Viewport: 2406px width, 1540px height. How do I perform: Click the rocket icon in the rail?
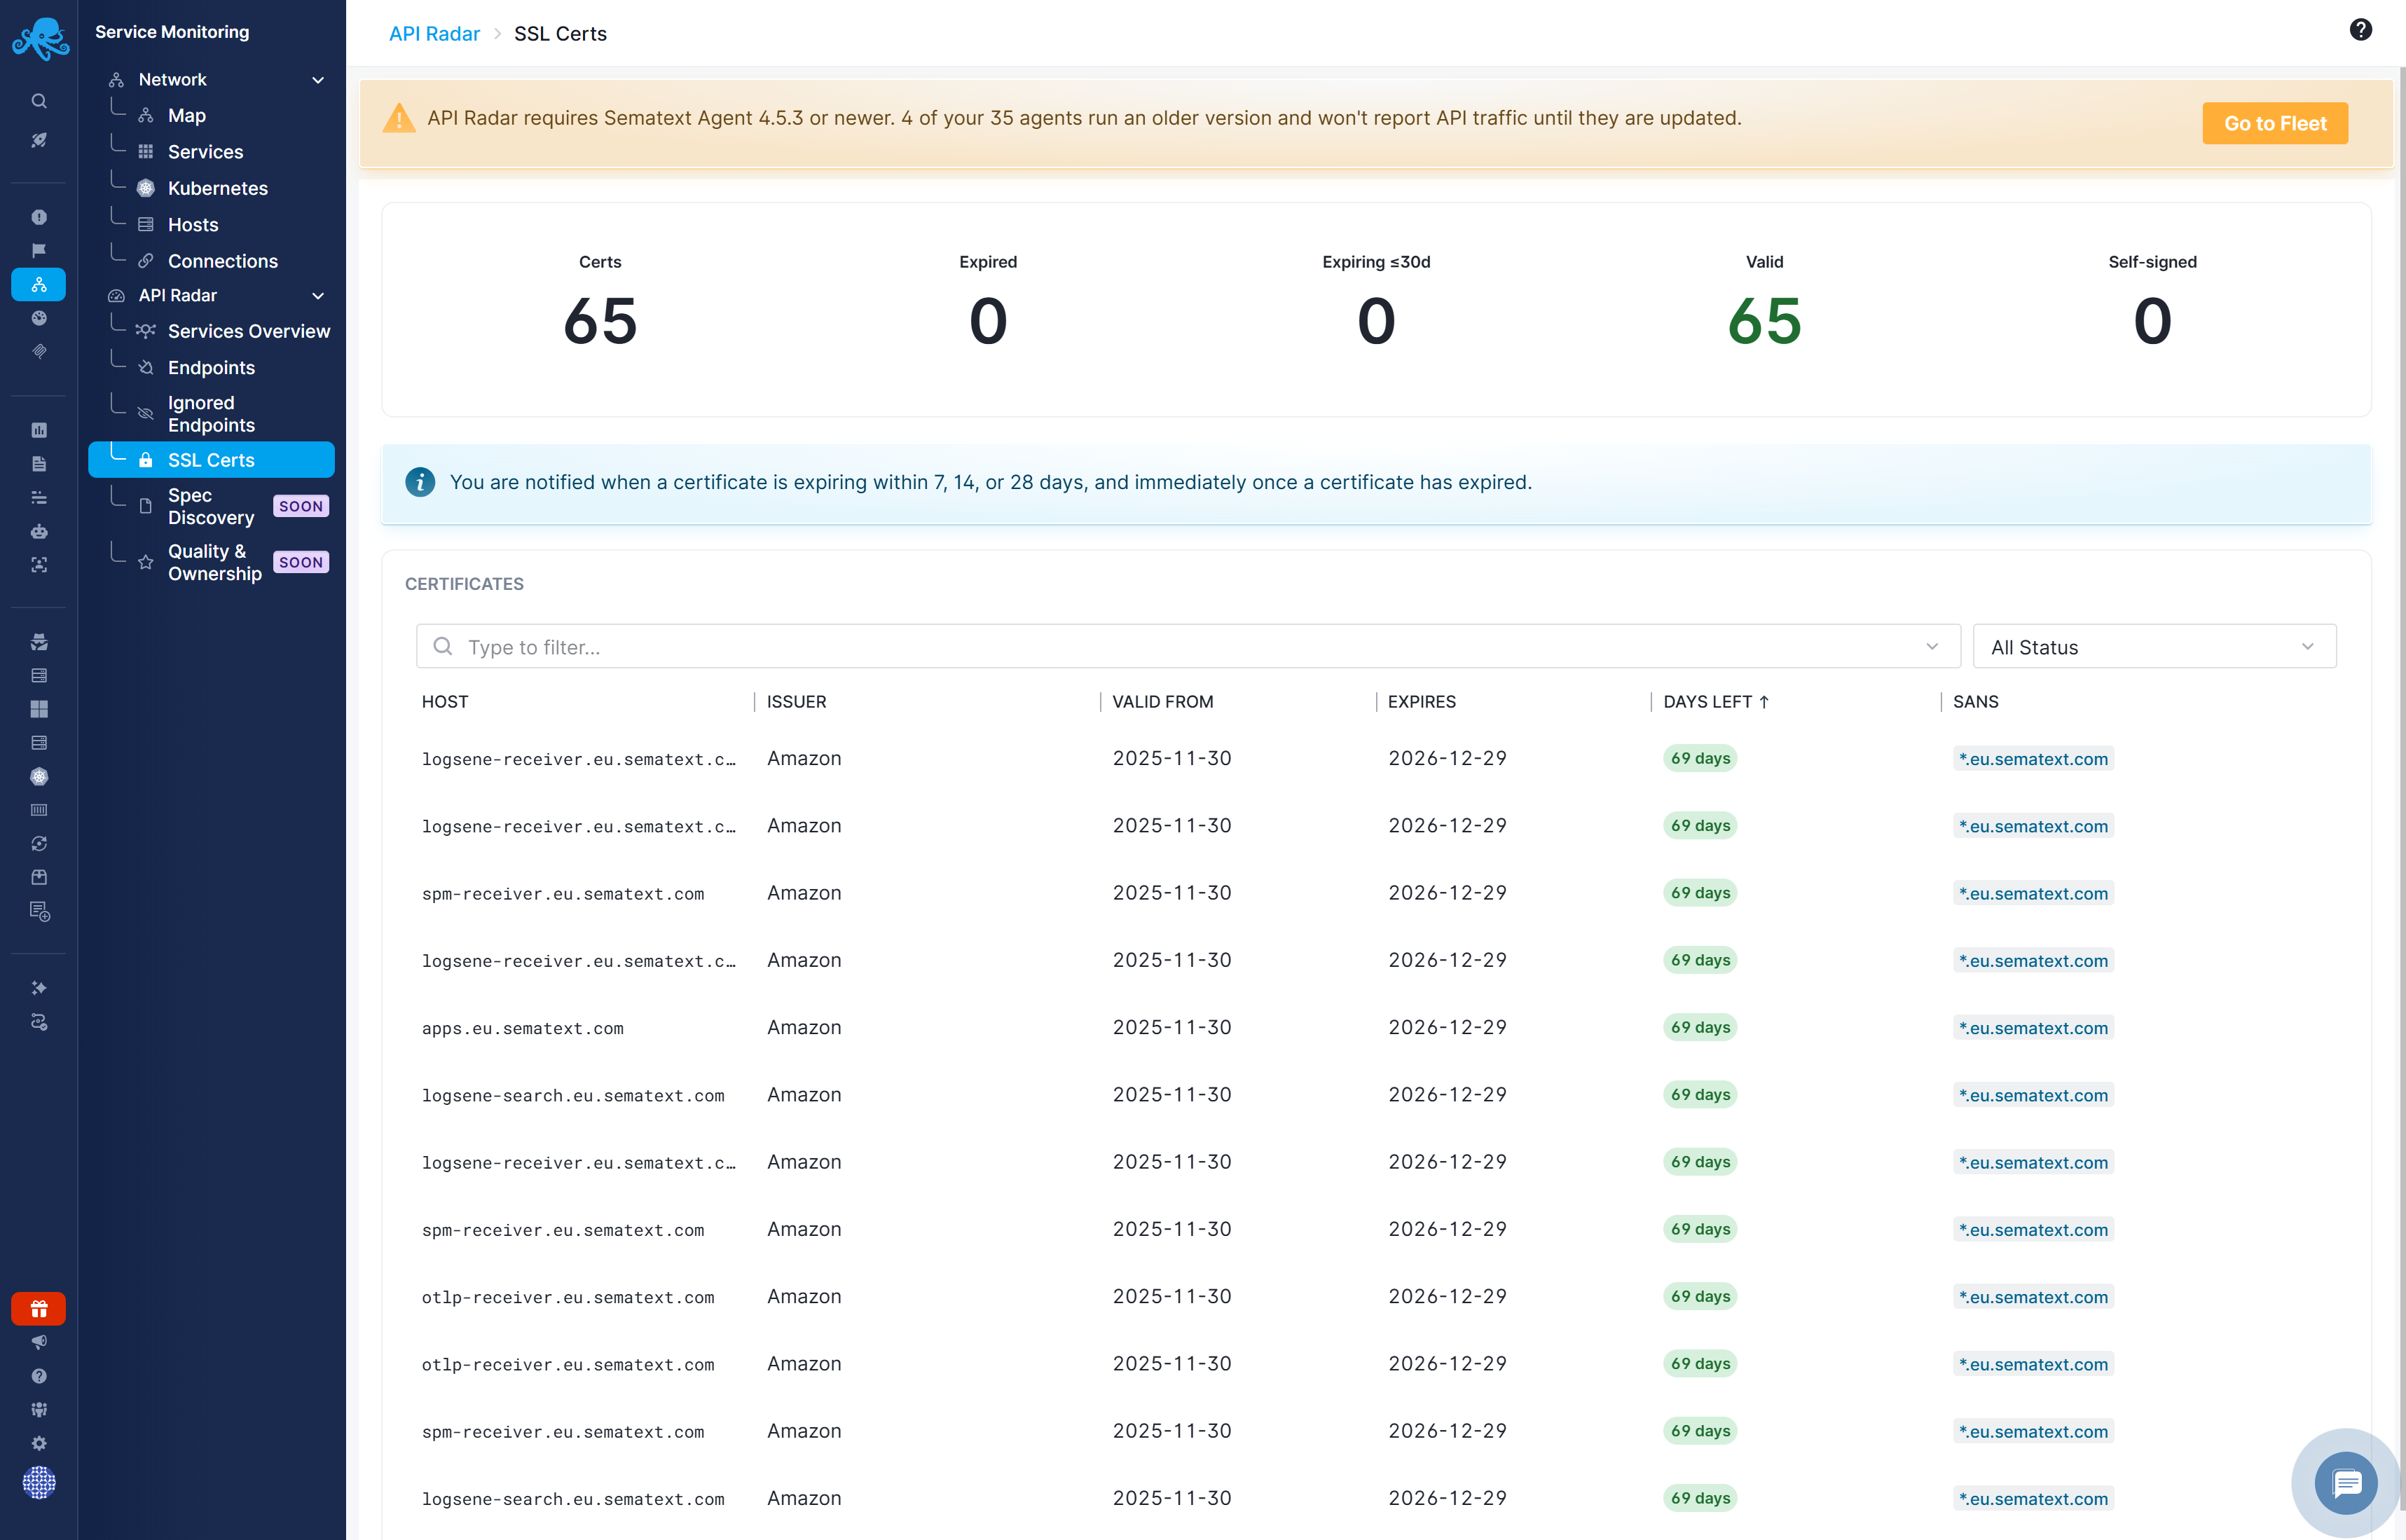(x=39, y=141)
